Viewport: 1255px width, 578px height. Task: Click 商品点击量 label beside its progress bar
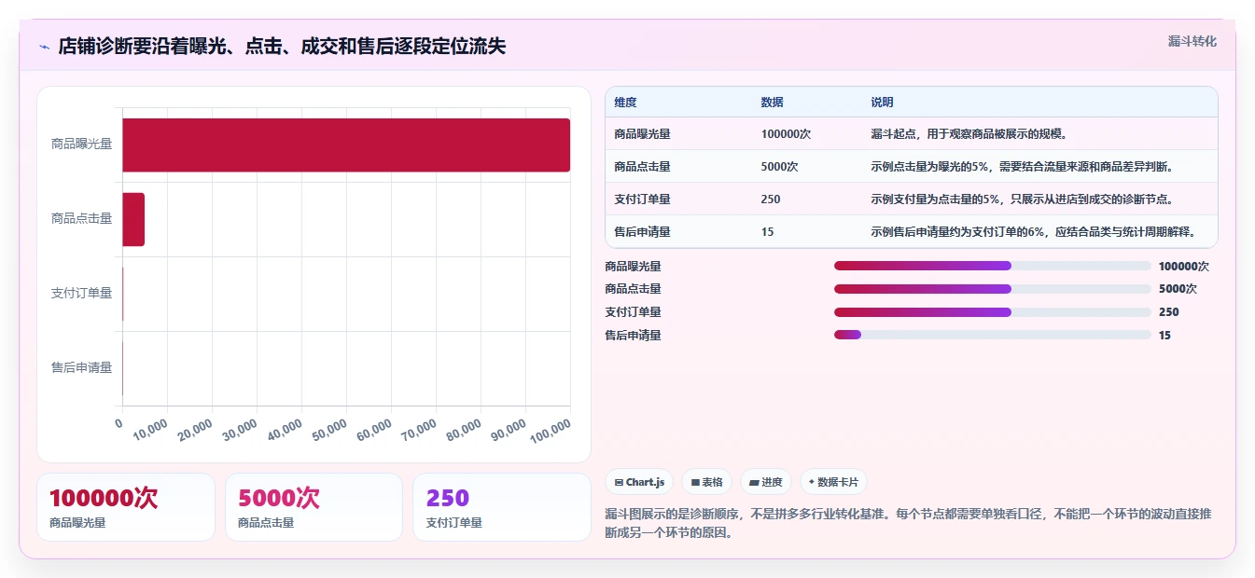pos(633,289)
